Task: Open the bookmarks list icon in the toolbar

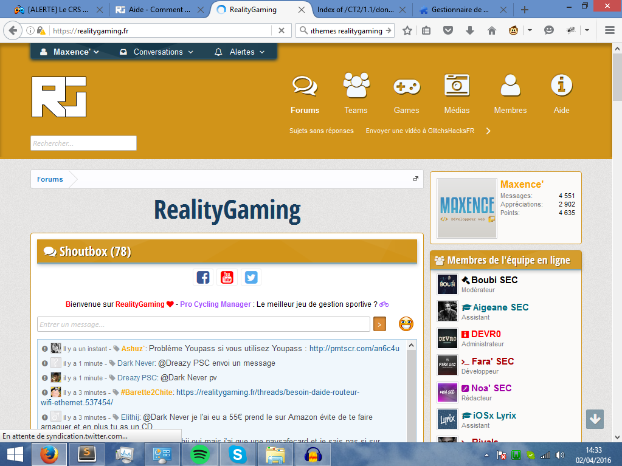Action: pos(426,30)
